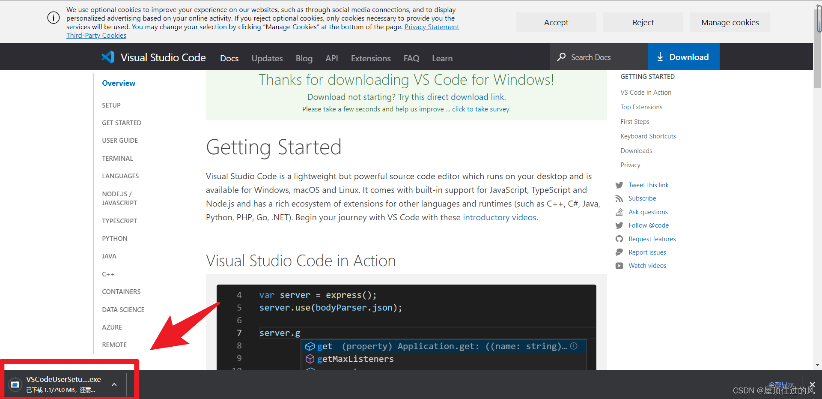Image resolution: width=822 pixels, height=399 pixels.
Task: Click the Follow @code link
Action: [649, 225]
